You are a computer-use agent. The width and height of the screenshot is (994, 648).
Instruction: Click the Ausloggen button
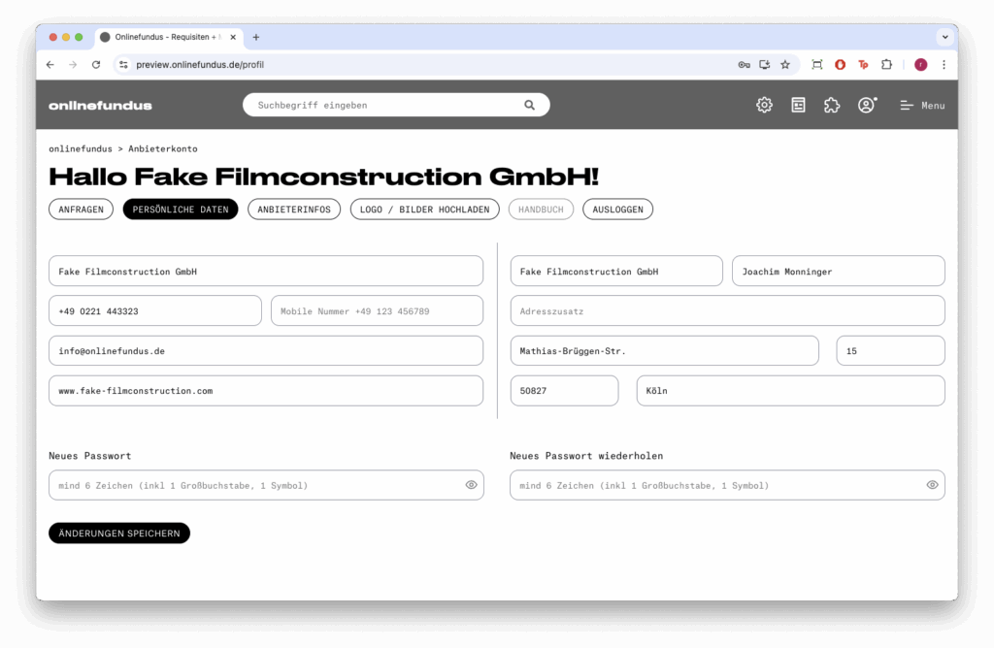click(617, 210)
